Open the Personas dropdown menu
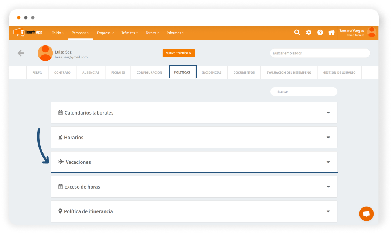Viewport: 392px width, 234px height. tap(81, 33)
